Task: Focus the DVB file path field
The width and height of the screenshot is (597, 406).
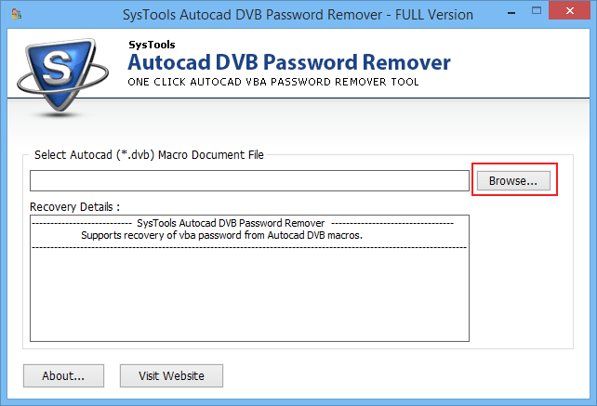Action: coord(249,181)
